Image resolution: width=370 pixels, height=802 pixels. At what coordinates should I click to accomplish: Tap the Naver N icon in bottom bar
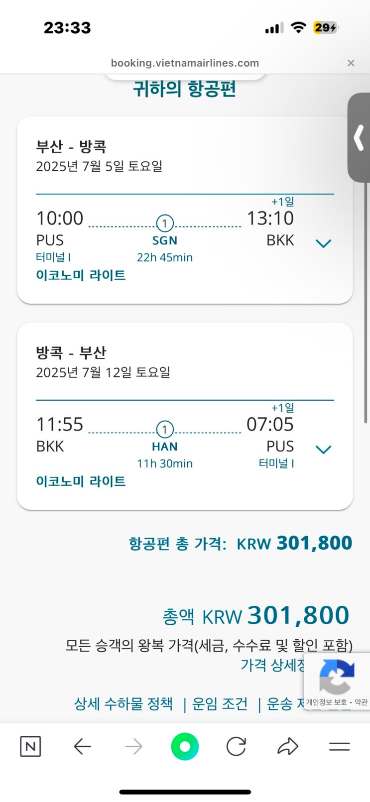[x=30, y=746]
